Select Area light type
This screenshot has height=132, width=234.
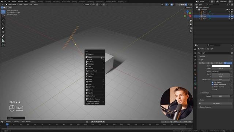pyautogui.click(x=228, y=63)
